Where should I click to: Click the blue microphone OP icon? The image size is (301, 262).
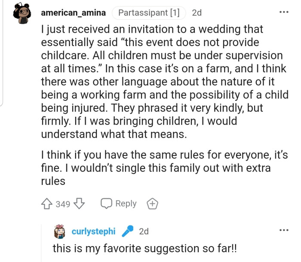pos(127,231)
